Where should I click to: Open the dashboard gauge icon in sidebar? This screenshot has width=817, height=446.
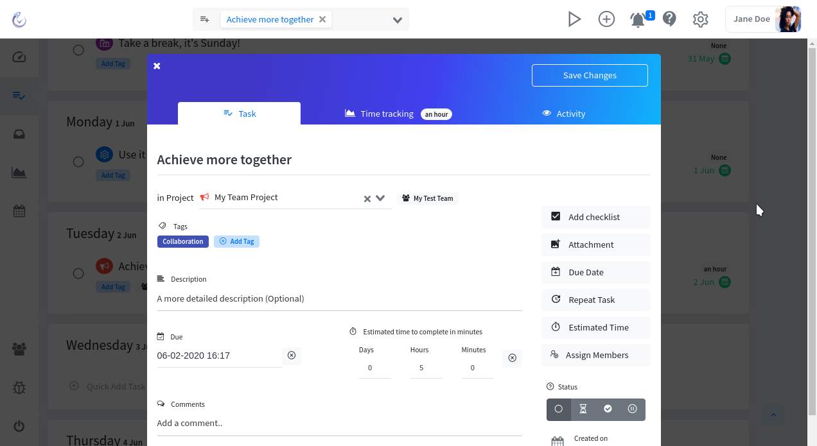[x=19, y=57]
